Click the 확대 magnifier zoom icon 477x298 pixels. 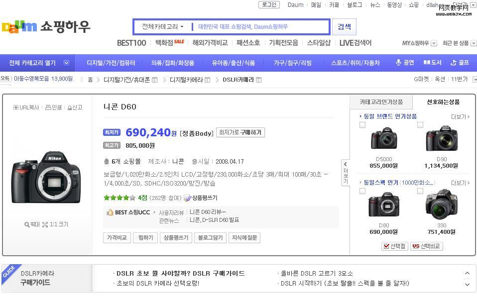(x=27, y=225)
